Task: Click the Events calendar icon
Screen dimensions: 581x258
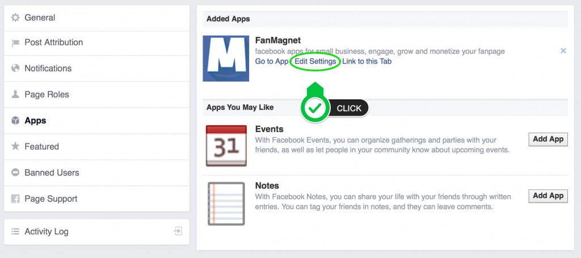Action: [226, 146]
